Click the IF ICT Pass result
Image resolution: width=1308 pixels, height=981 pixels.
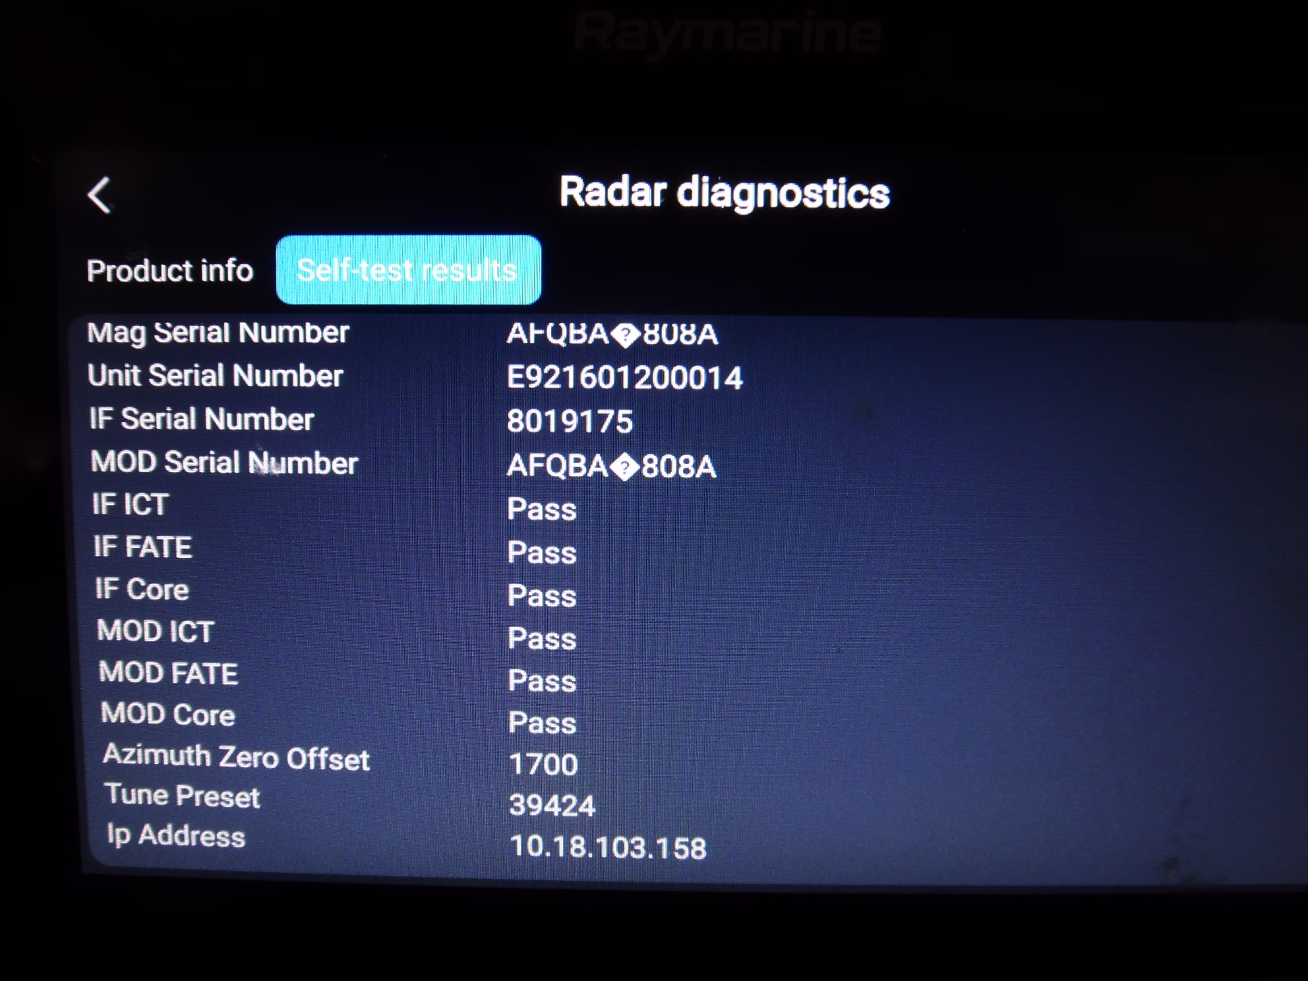(x=542, y=510)
